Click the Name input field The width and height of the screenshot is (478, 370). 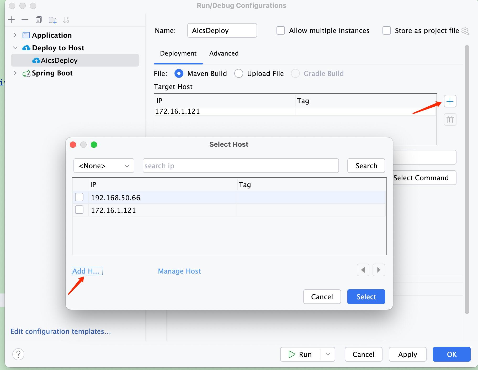click(222, 30)
